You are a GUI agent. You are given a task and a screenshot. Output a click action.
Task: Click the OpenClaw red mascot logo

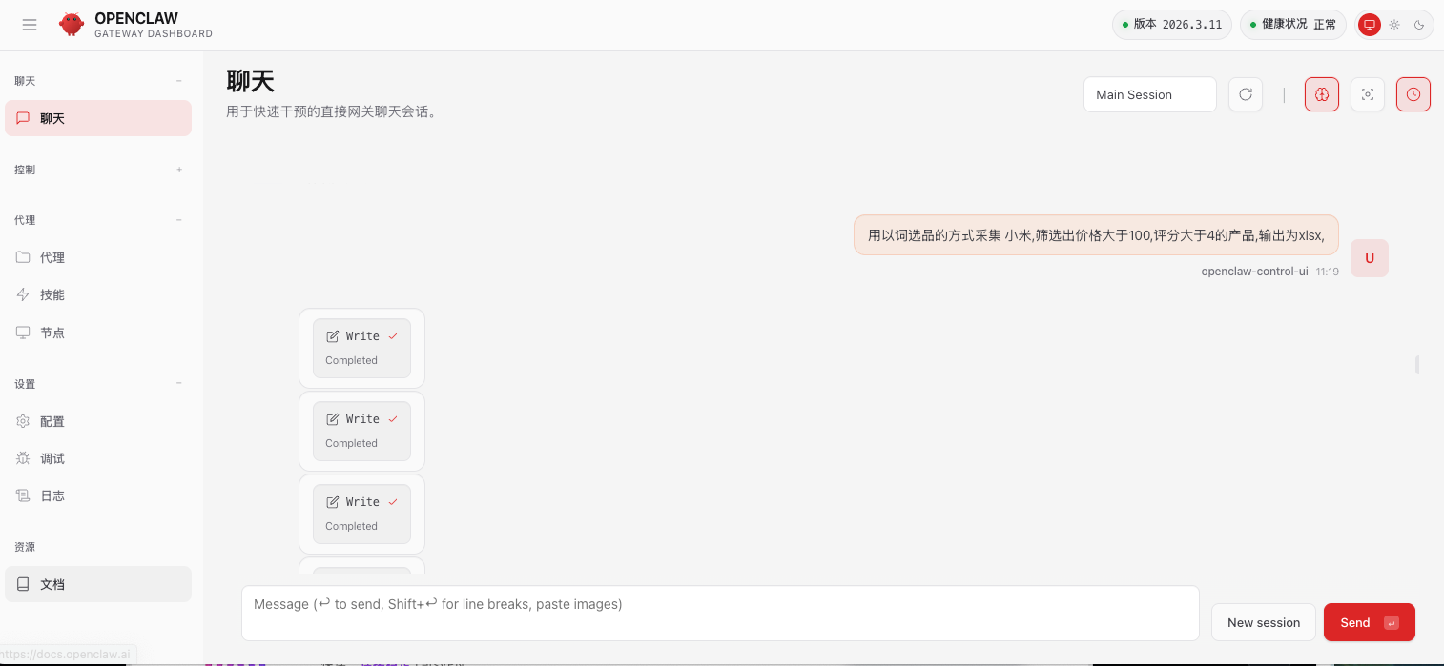click(72, 25)
